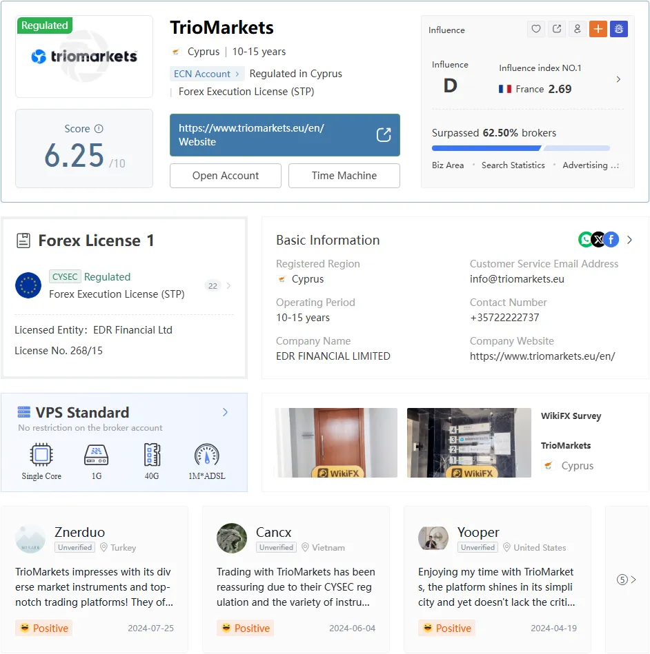Open the triomarkets.eu Website banner link
This screenshot has width=650, height=654.
tap(285, 134)
